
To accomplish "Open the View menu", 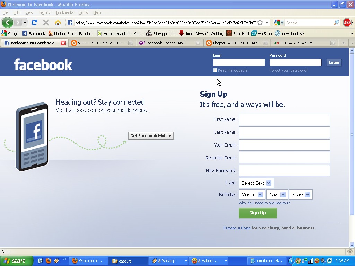I will pos(29,12).
